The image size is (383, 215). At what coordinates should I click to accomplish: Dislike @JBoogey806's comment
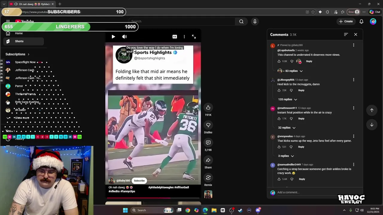click(x=291, y=90)
